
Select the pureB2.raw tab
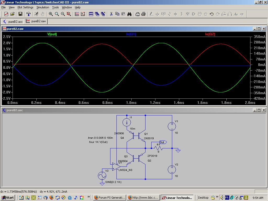pos(36,21)
